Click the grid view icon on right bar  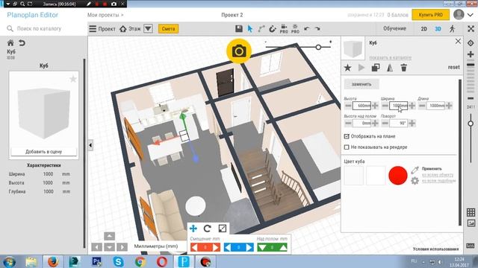(471, 212)
